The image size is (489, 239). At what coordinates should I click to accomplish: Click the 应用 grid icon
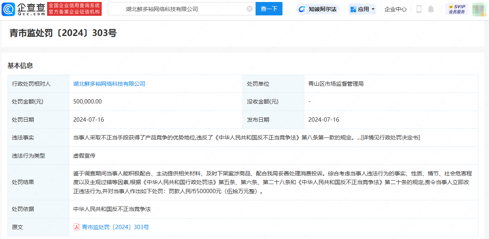tap(353, 9)
